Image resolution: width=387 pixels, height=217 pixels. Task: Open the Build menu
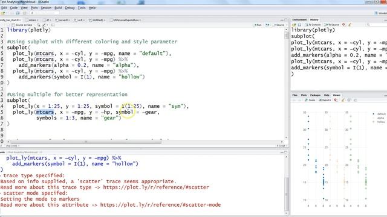click(x=58, y=8)
